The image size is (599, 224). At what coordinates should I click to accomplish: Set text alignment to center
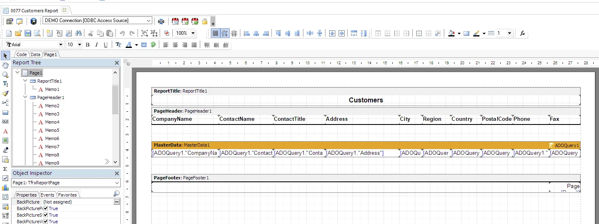tap(175, 45)
